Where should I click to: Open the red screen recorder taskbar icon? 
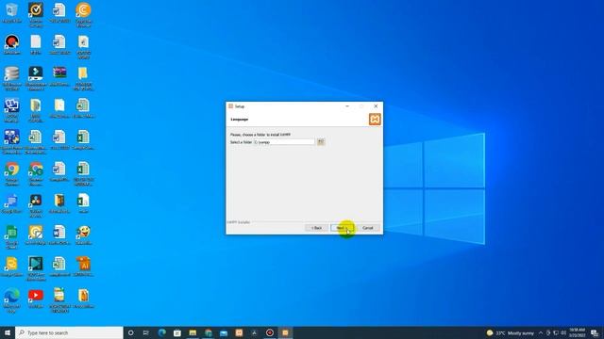point(270,332)
